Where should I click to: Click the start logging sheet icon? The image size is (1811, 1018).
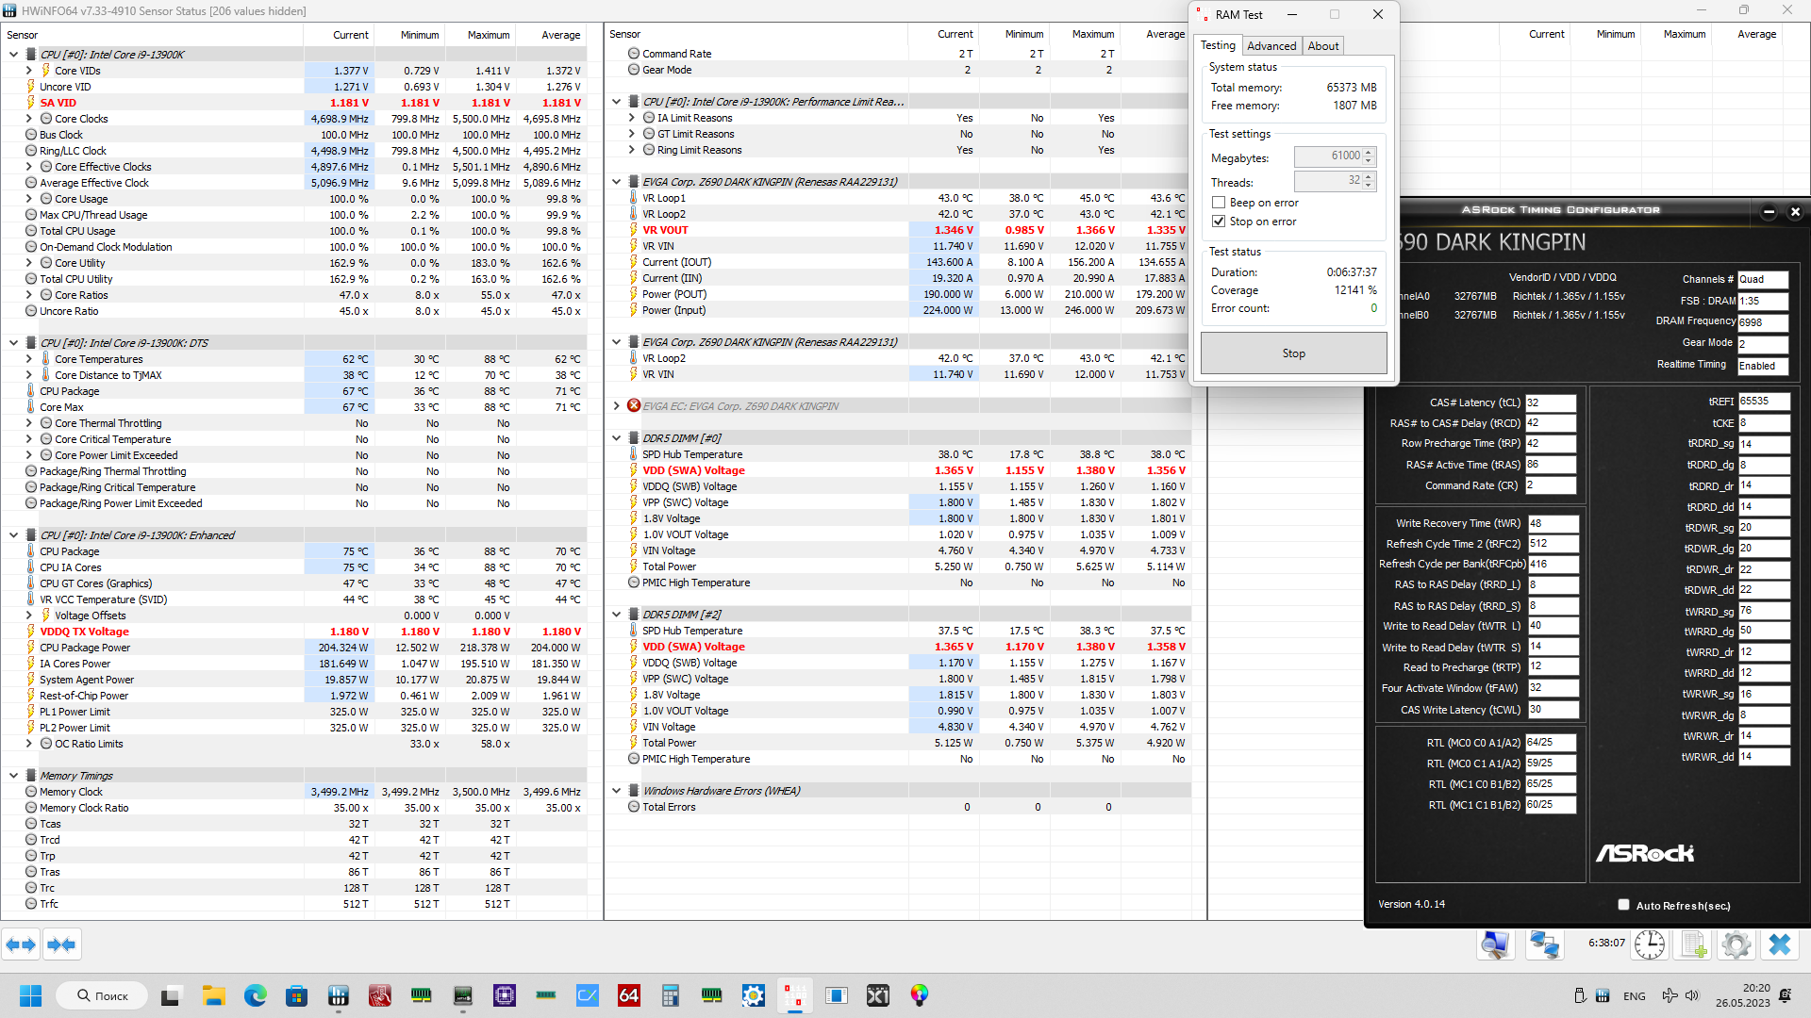point(1694,944)
